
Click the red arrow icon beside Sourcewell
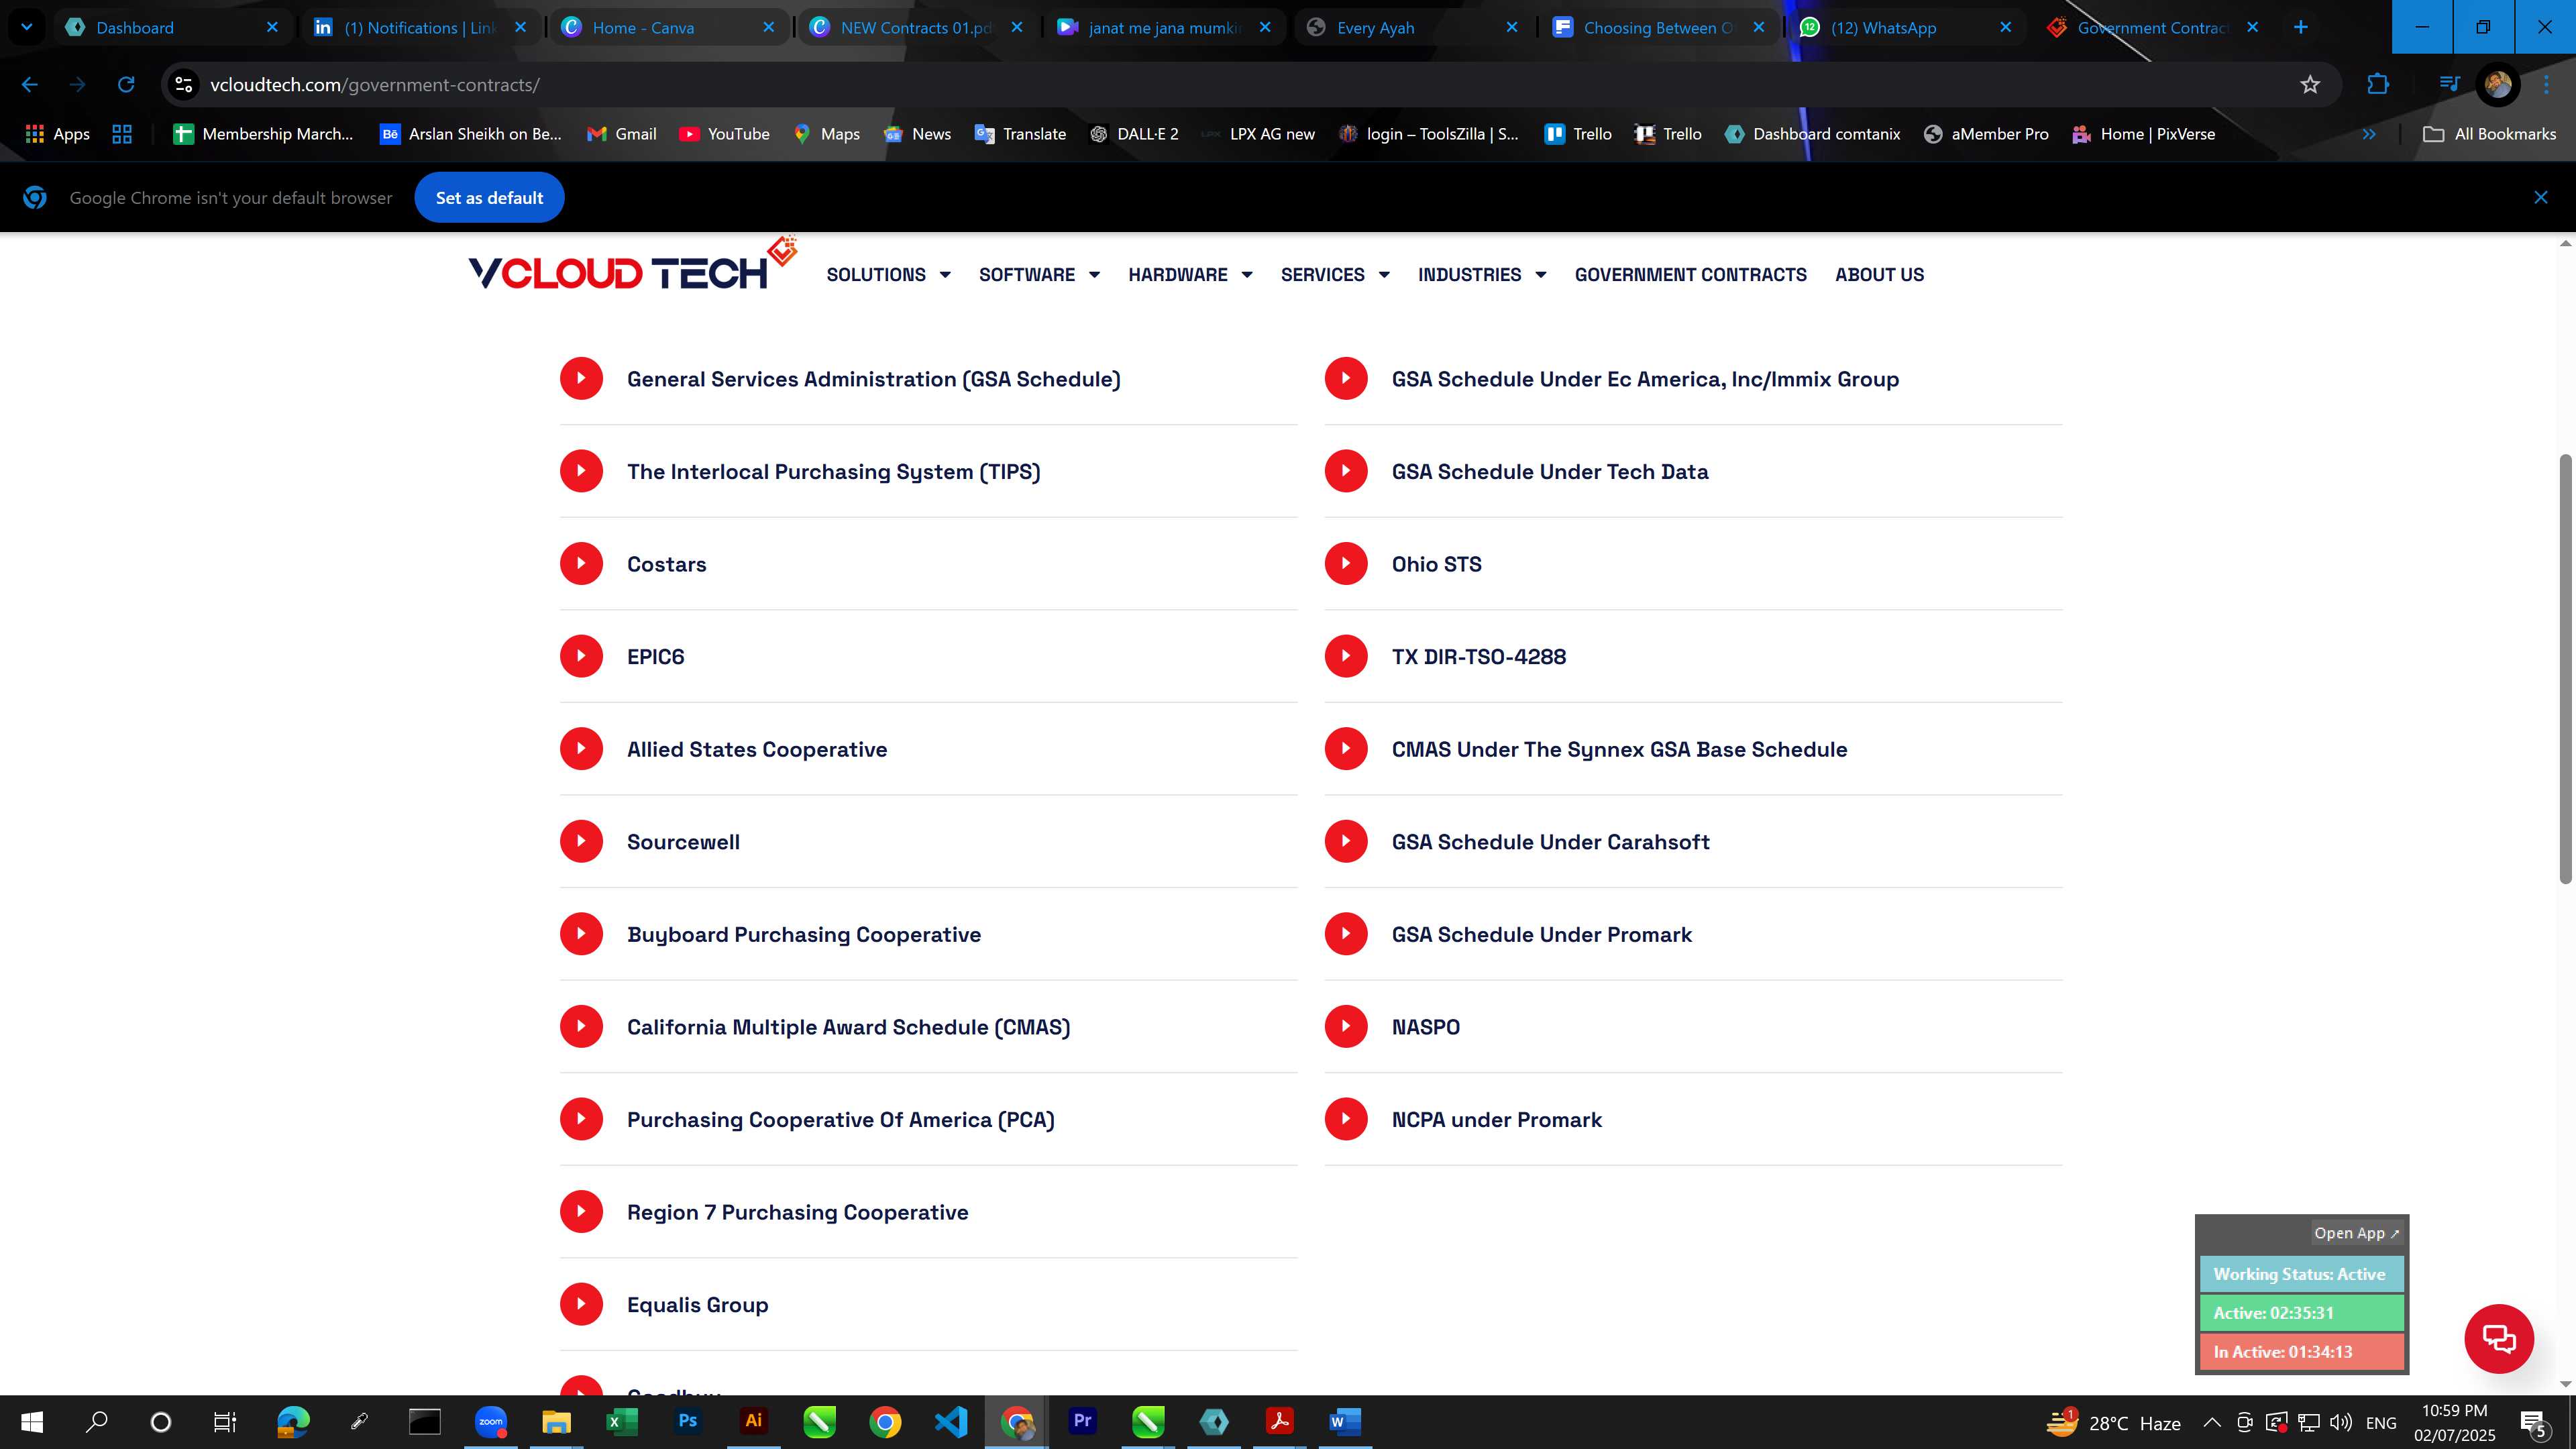point(581,841)
